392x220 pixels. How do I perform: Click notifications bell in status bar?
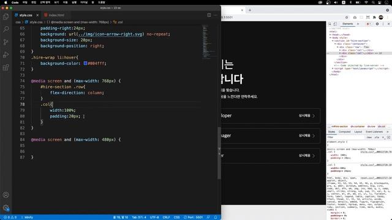[x=216, y=218]
